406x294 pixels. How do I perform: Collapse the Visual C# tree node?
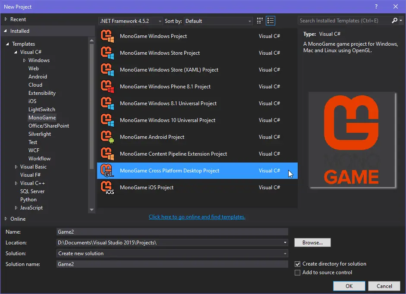[16, 52]
